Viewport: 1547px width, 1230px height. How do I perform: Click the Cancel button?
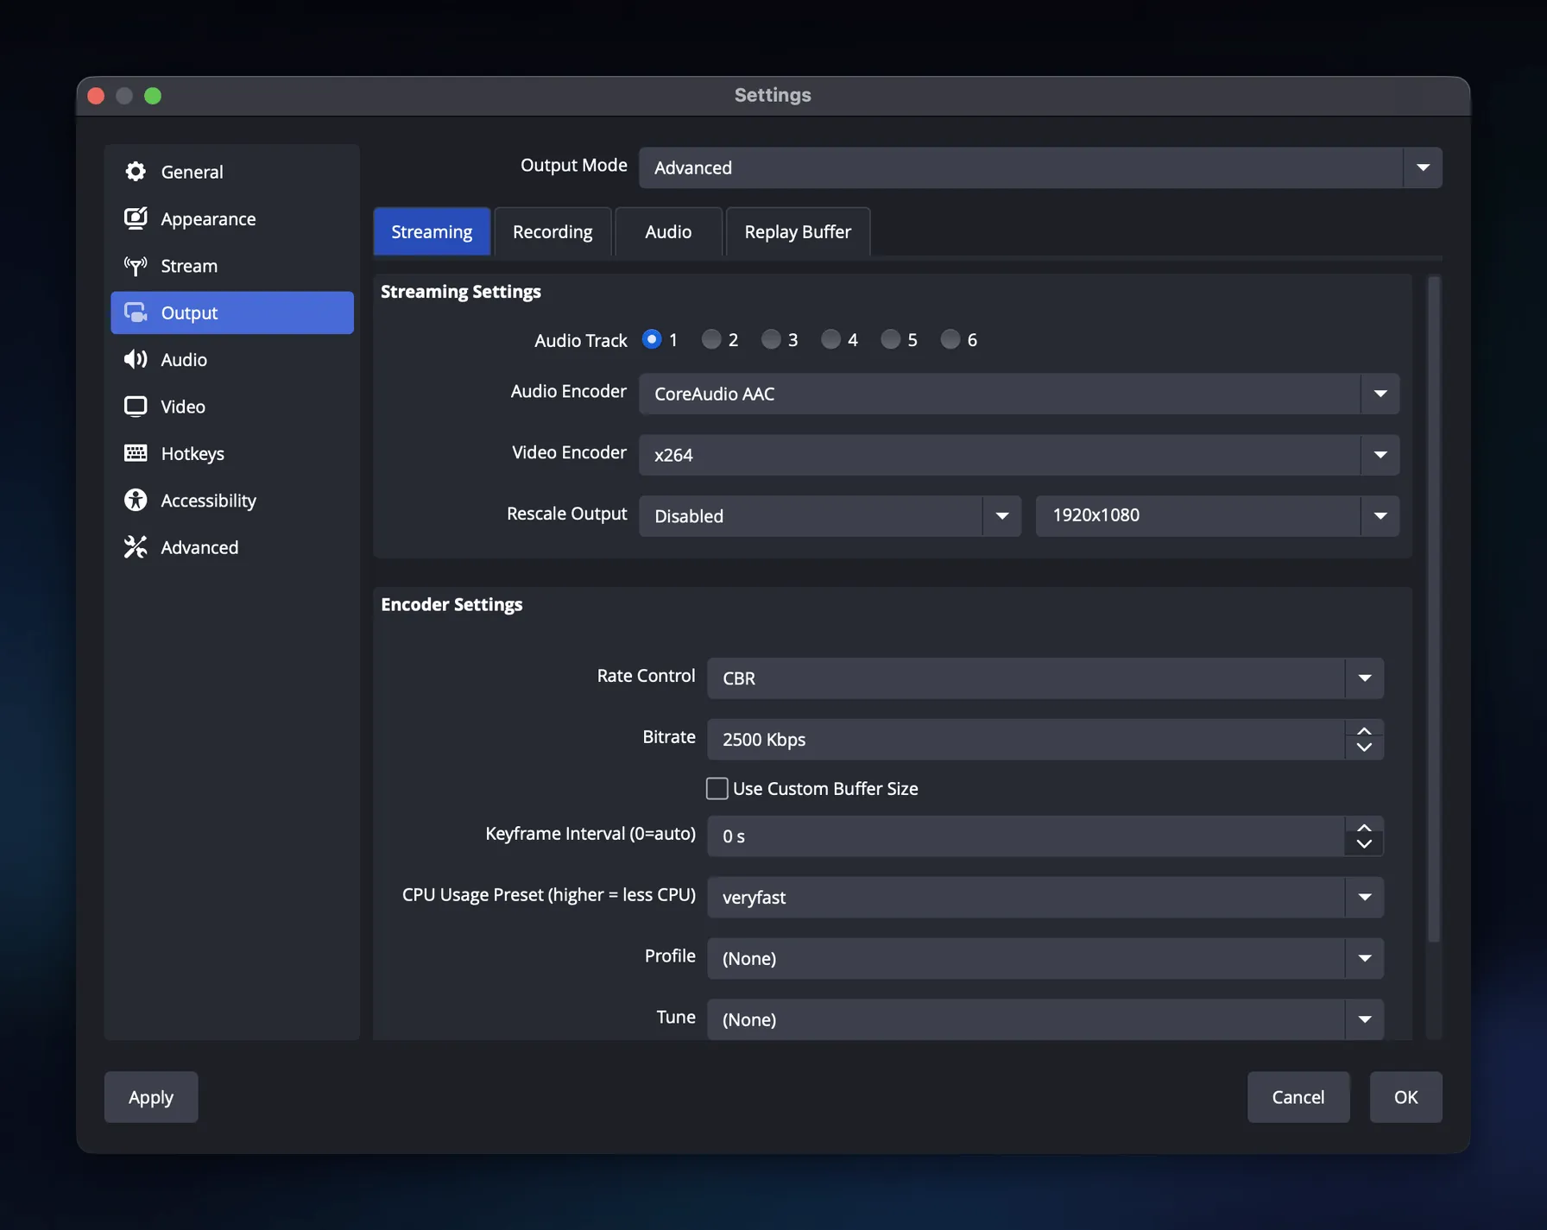[x=1298, y=1097]
